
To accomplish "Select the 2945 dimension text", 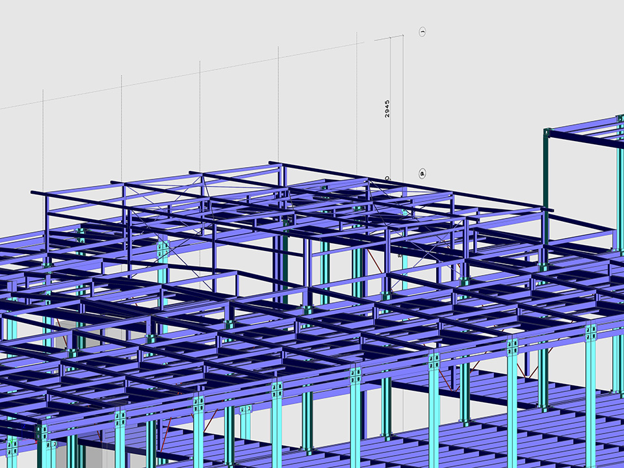I will point(387,108).
